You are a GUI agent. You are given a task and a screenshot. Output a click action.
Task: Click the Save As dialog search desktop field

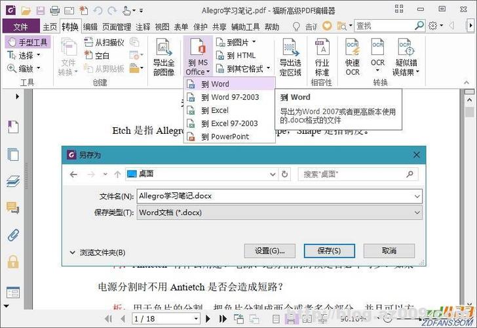point(358,174)
